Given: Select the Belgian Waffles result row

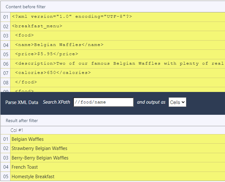Looking at the screenshot, I should 28,139.
